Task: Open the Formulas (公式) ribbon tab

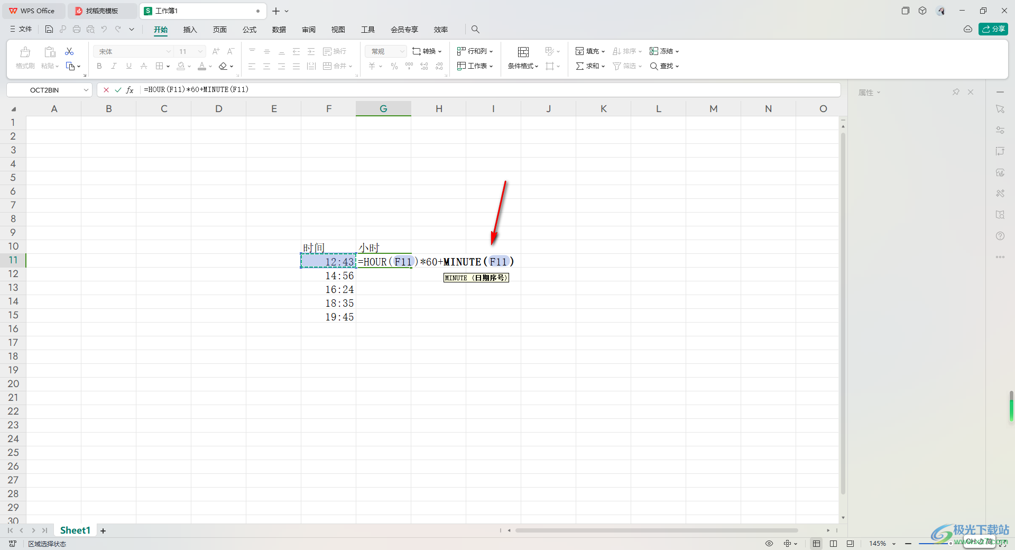Action: 250,30
